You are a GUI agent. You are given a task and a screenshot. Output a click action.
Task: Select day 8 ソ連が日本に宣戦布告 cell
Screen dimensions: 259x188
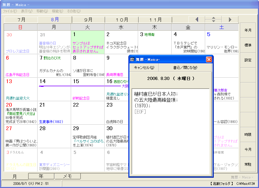coord(88,66)
